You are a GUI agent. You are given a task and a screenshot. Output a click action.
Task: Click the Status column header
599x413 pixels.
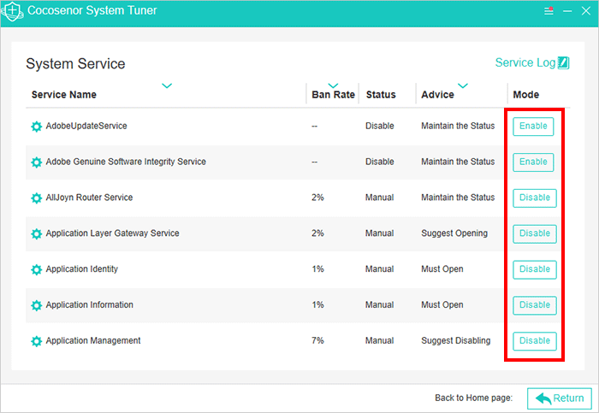tap(381, 95)
